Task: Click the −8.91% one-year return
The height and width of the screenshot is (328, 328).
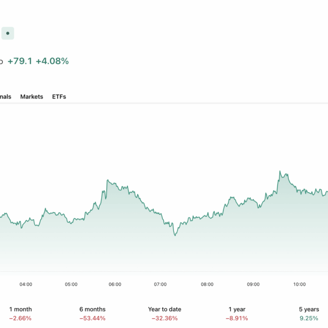Action: click(236, 318)
